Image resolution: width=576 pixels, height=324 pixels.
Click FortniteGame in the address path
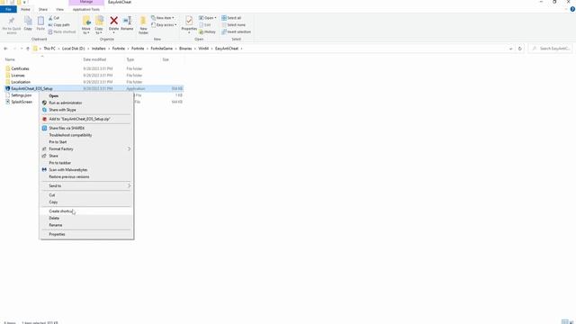tap(162, 49)
